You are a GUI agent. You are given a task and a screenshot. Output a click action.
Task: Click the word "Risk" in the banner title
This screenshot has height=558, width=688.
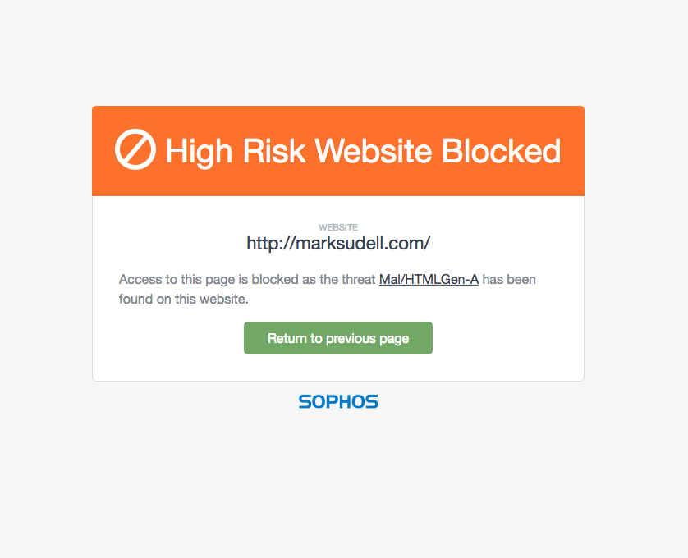click(273, 151)
